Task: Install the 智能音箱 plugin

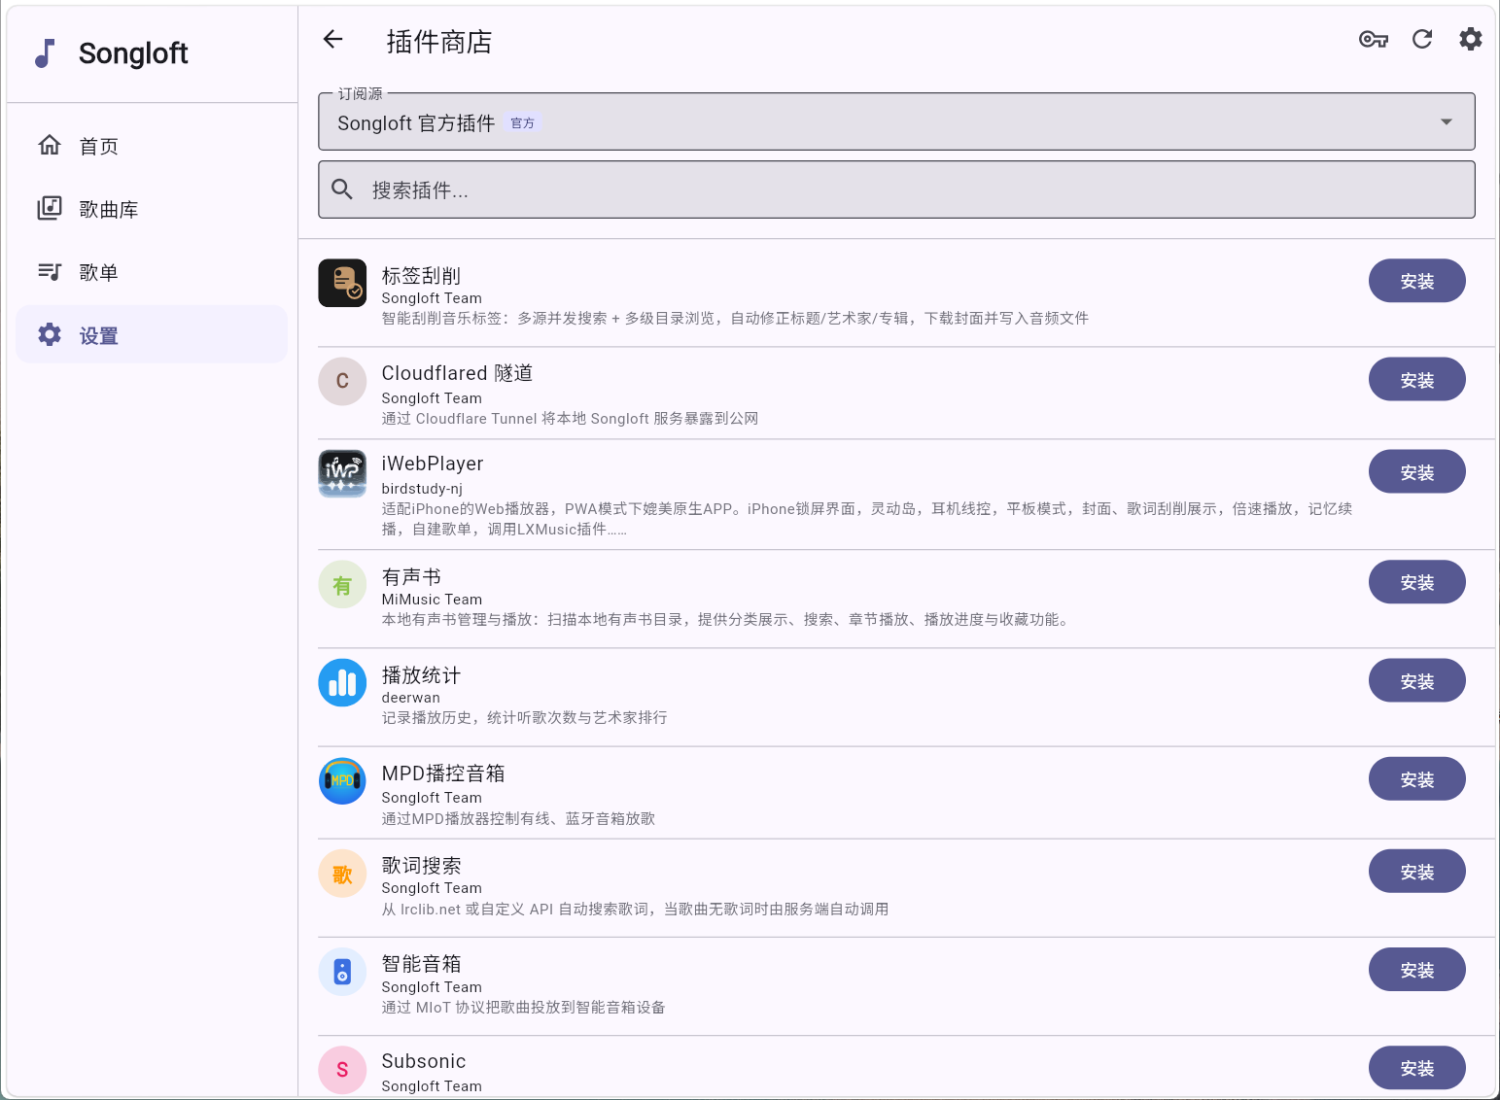Action: coord(1417,970)
